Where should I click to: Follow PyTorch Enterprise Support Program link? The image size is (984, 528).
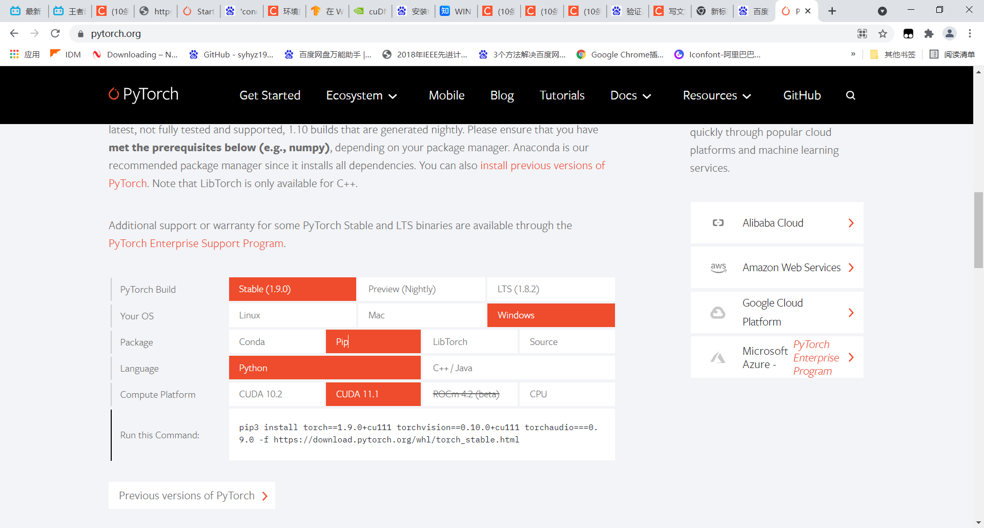click(196, 243)
